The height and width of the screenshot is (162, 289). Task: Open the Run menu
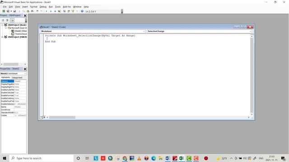coord(51,7)
